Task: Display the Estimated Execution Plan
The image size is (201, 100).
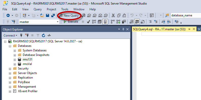Action: (x=94, y=22)
